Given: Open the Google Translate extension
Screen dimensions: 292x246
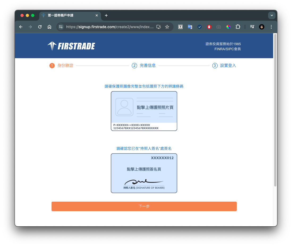Looking at the screenshot, I should (x=190, y=27).
